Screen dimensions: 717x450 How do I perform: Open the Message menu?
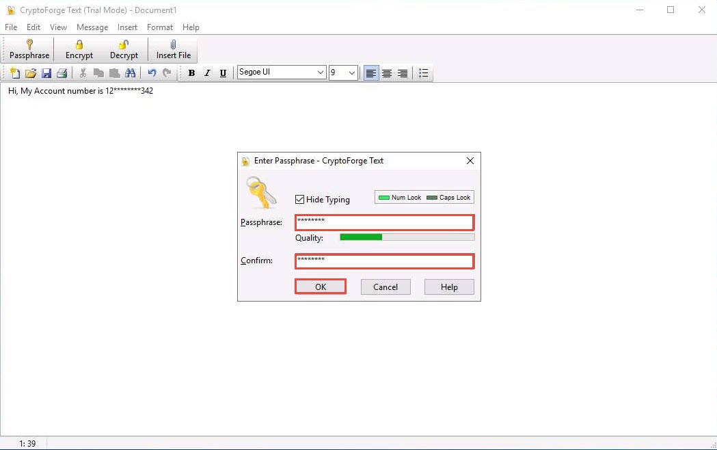92,27
